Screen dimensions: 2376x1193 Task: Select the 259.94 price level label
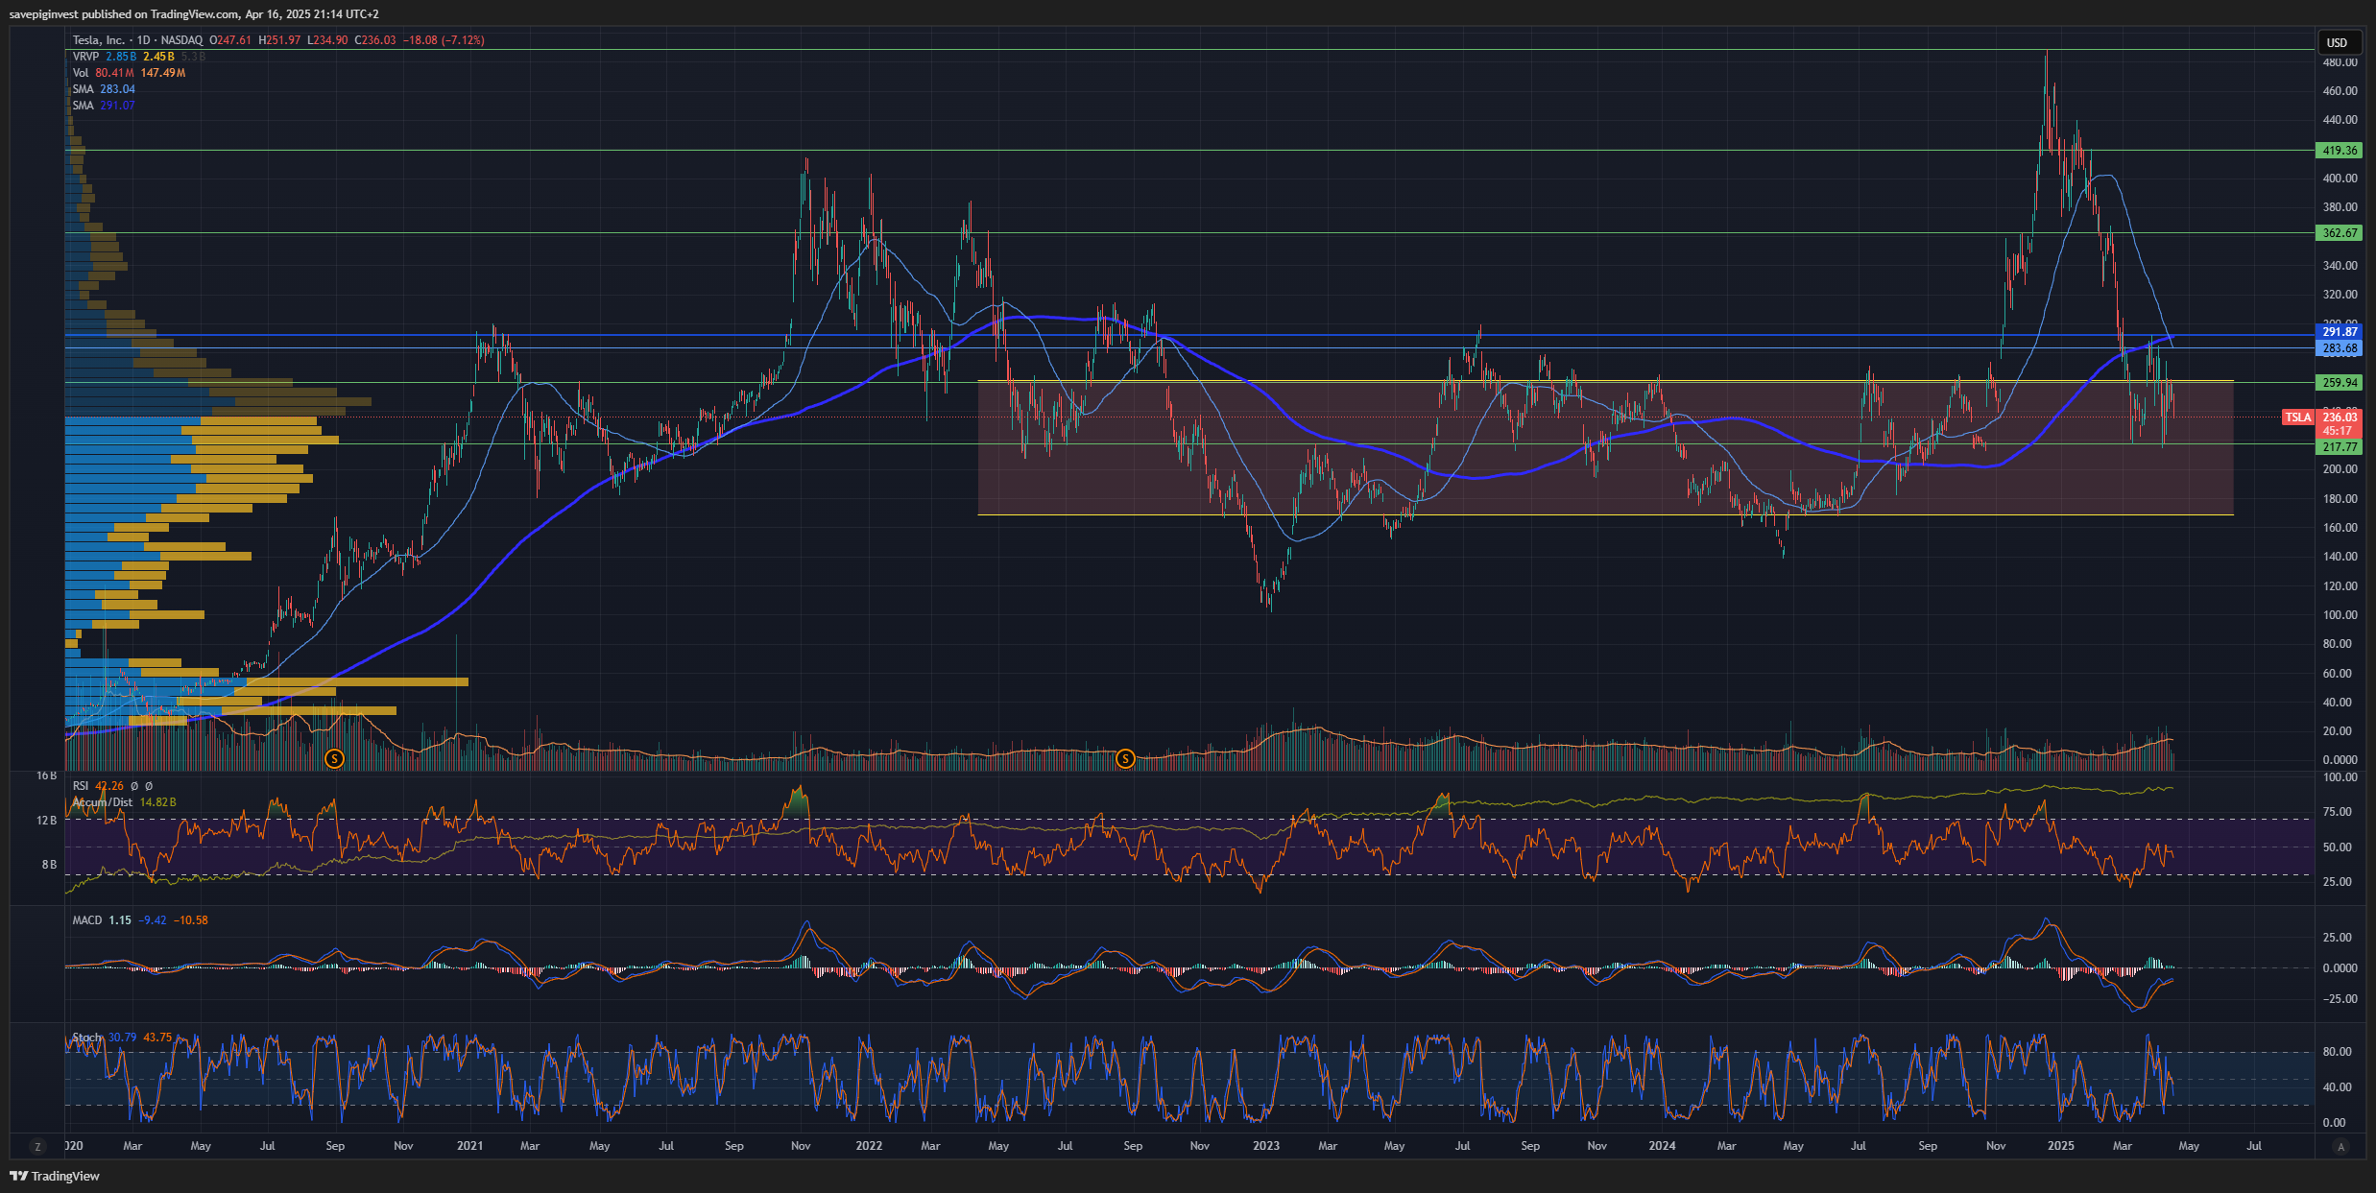point(2339,383)
